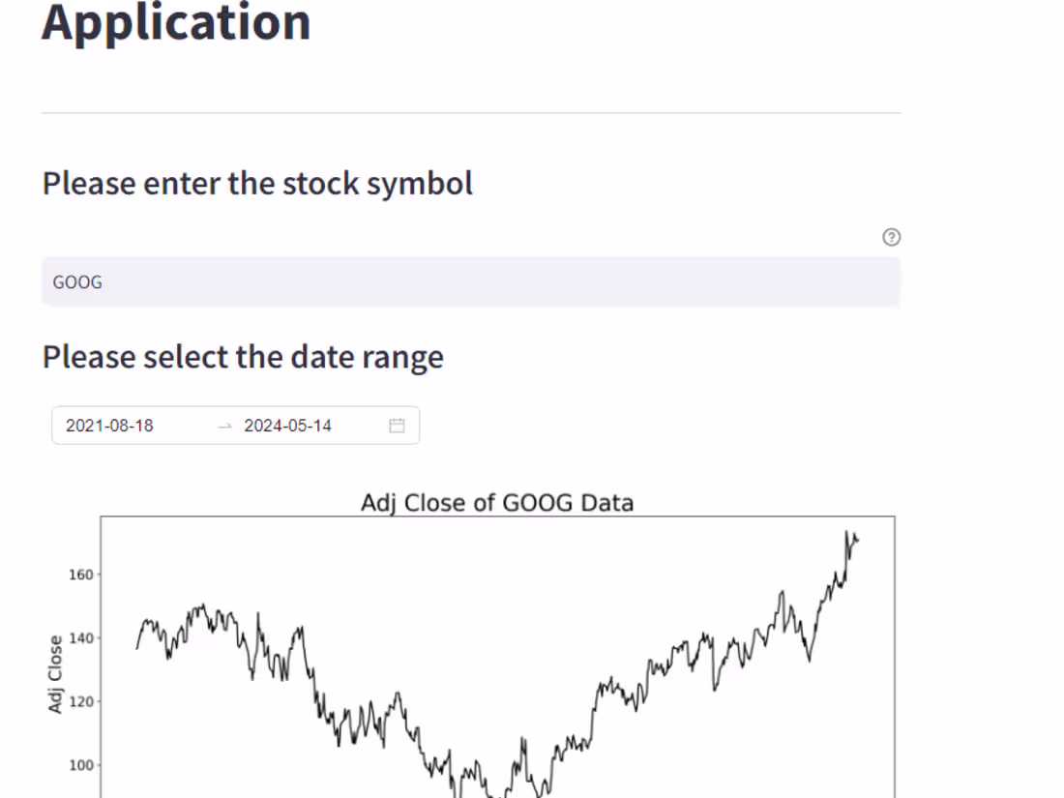Click the Adj Close of GOOG Data chart title
Image resolution: width=1064 pixels, height=798 pixels.
click(497, 502)
